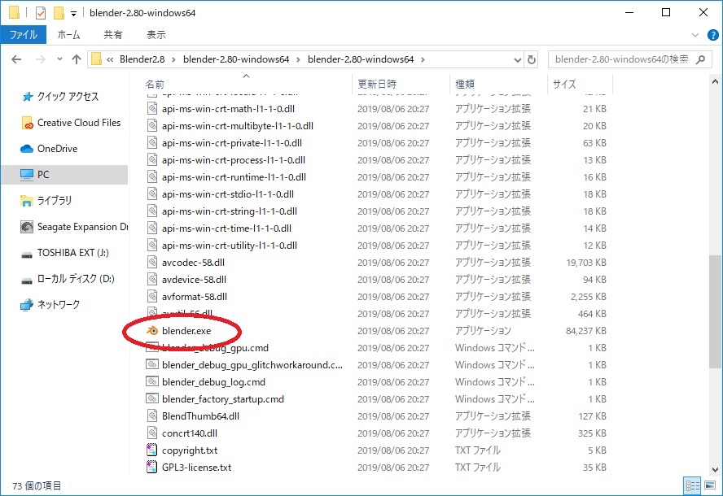The width and height of the screenshot is (723, 496).
Task: Click the Seagate Expansion Drive icon
Action: (x=27, y=227)
